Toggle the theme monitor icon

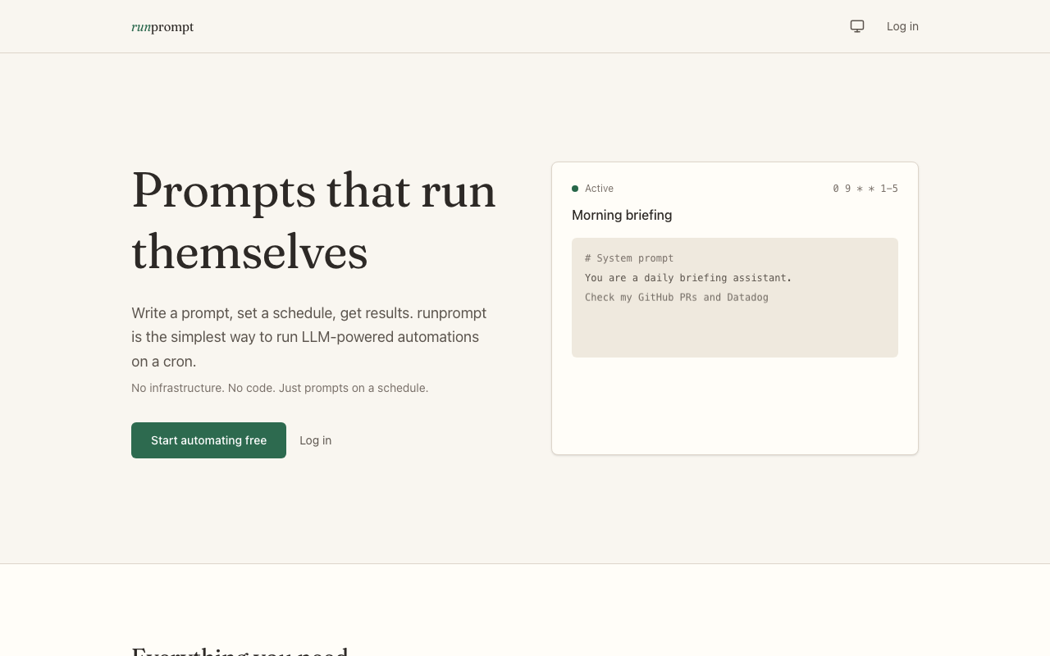pos(857,26)
